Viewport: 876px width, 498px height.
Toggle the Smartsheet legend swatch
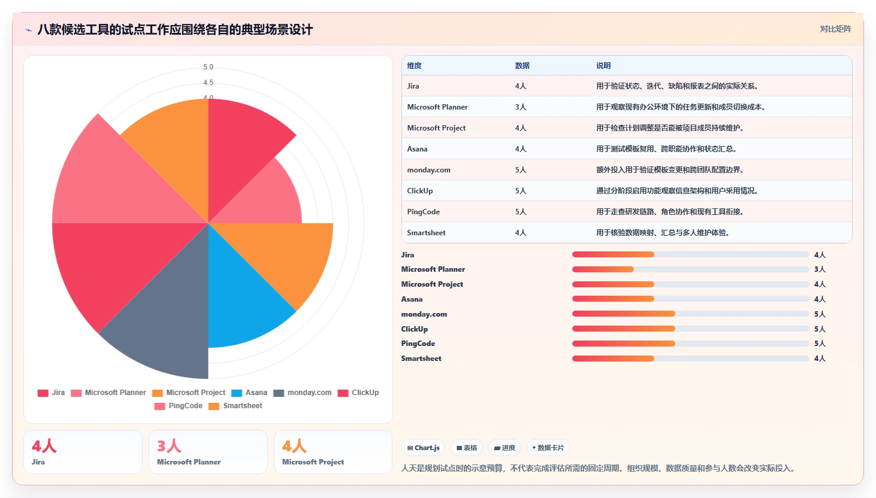[x=214, y=406]
